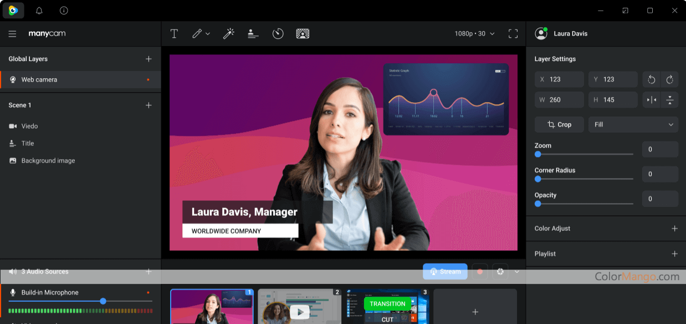The height and width of the screenshot is (324, 686).
Task: Select scene thumbnail 1
Action: [212, 306]
